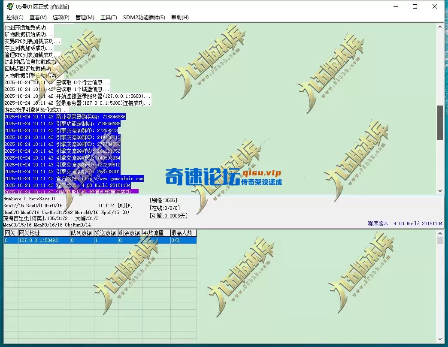This screenshot has height=347, width=448.
Task: Click the log panel scroll-down arrow
Action: tap(440, 191)
